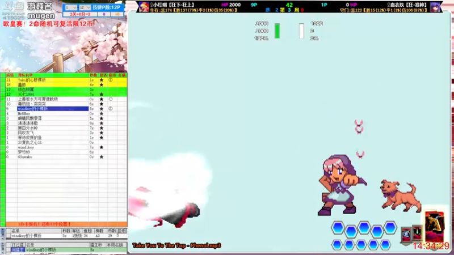The image size is (454, 255).
Task: Select the 鑫腙 name cell
Action: pyautogui.click(x=53, y=84)
